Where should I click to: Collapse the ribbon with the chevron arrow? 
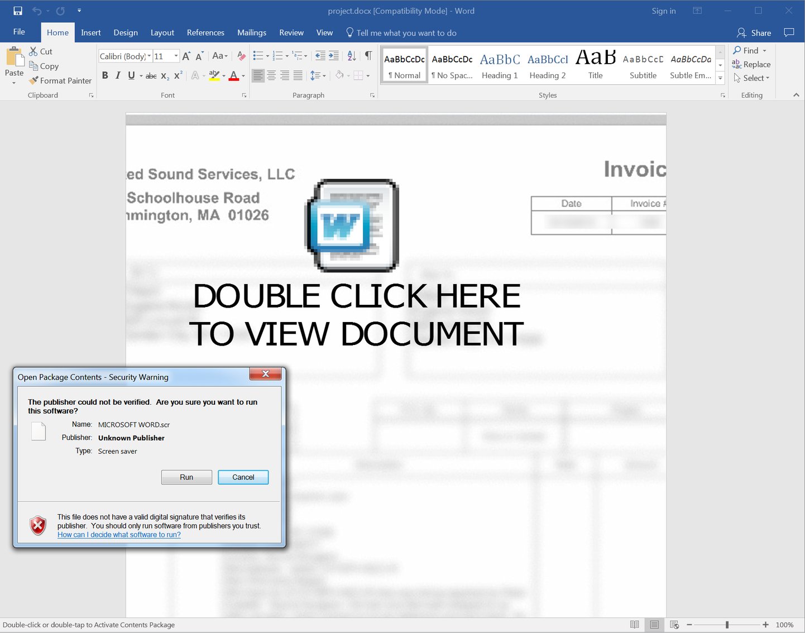796,95
